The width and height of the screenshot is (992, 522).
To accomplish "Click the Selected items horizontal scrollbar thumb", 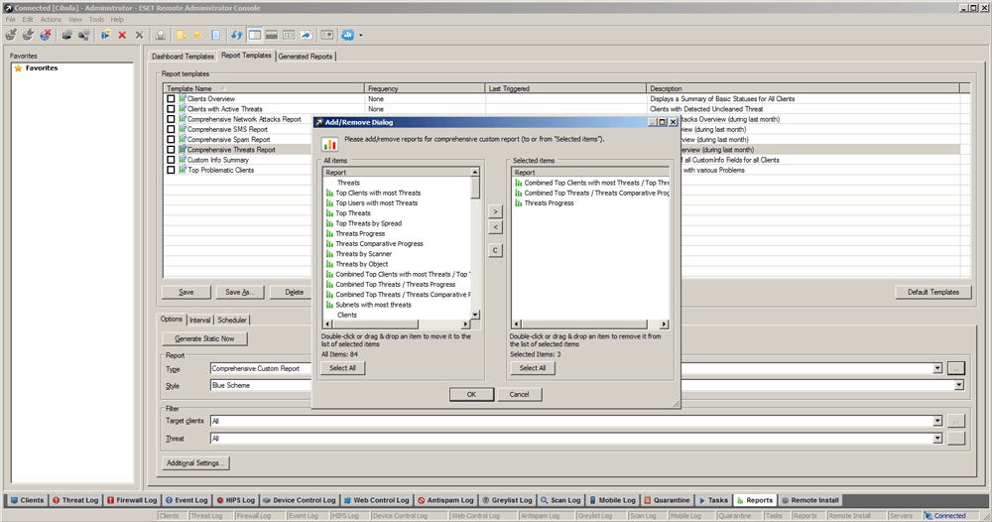I will 586,324.
